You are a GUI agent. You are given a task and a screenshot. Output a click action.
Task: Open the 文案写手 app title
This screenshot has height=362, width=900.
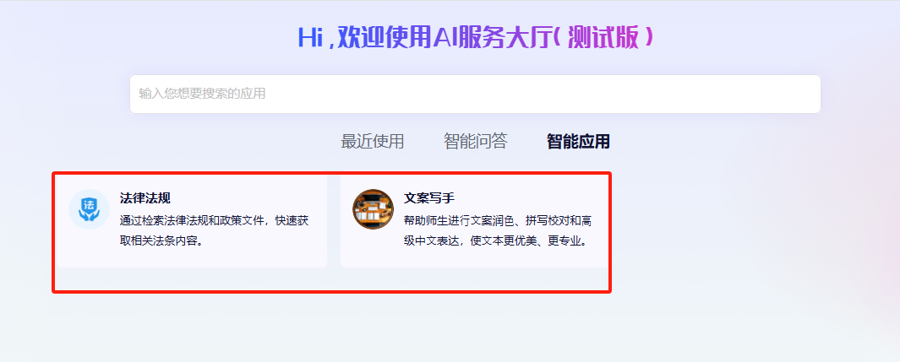pos(429,198)
